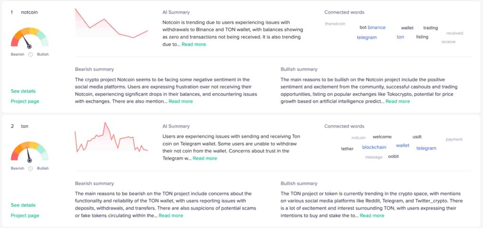Viewport: 483px width, 228px height.
Task: Expand ton Bearish summary via Read more
Action: coord(171,215)
